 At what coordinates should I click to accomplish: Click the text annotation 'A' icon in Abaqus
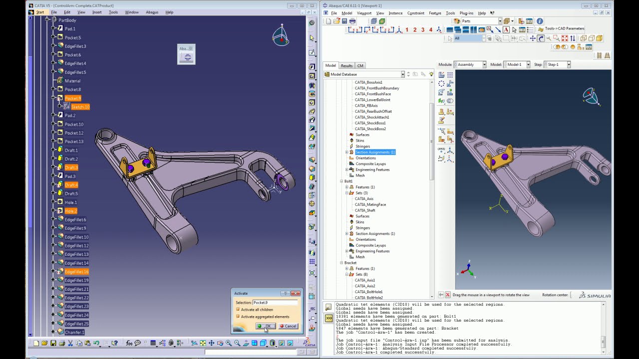[x=506, y=30]
